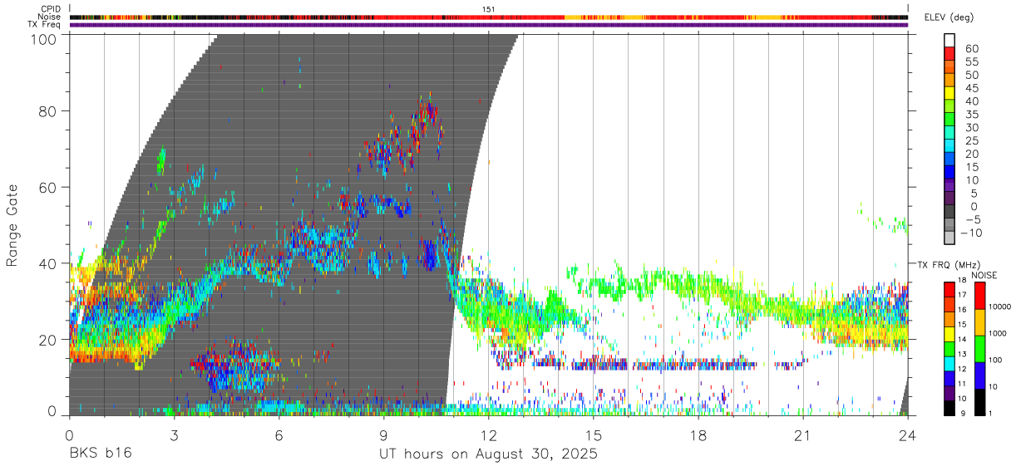
Task: Select the 100 tick on the noise scale
Action: click(995, 361)
